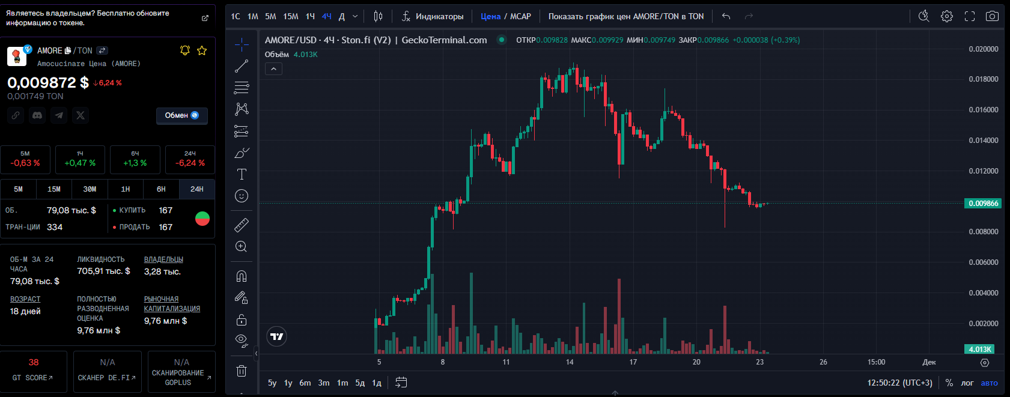This screenshot has width=1010, height=397.
Task: Select the text annotation tool
Action: click(242, 174)
